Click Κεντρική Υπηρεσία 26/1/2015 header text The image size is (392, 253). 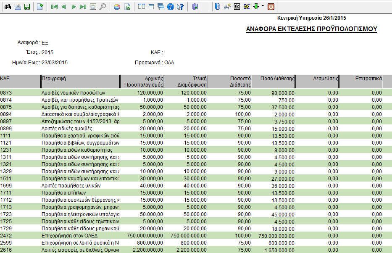312,18
